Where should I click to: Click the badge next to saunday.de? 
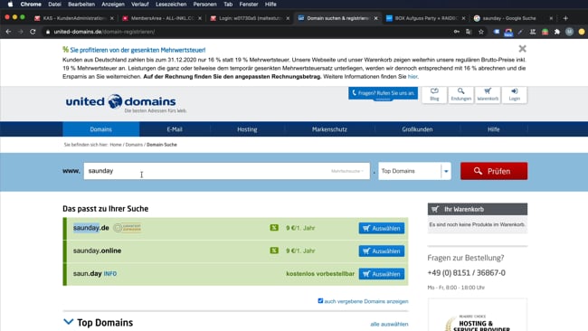[128, 228]
